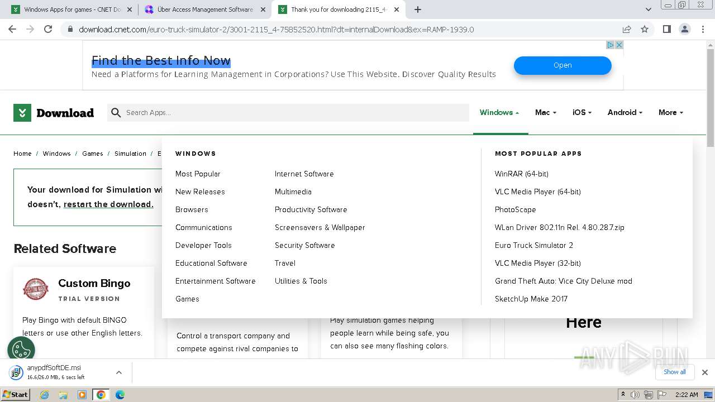The image size is (715, 402).
Task: Open Chrome side panel icon
Action: [x=666, y=29]
